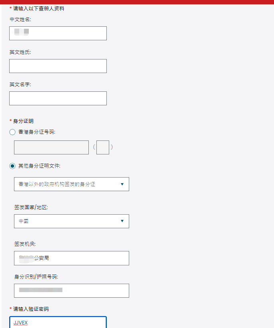Click the HKID check digit box in parentheses
The height and width of the screenshot is (328, 274).
[x=103, y=148]
